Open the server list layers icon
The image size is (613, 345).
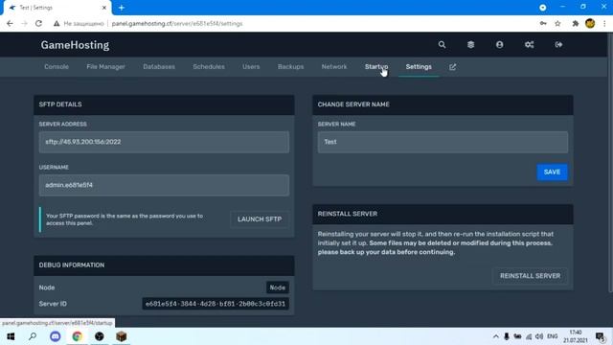pos(470,45)
